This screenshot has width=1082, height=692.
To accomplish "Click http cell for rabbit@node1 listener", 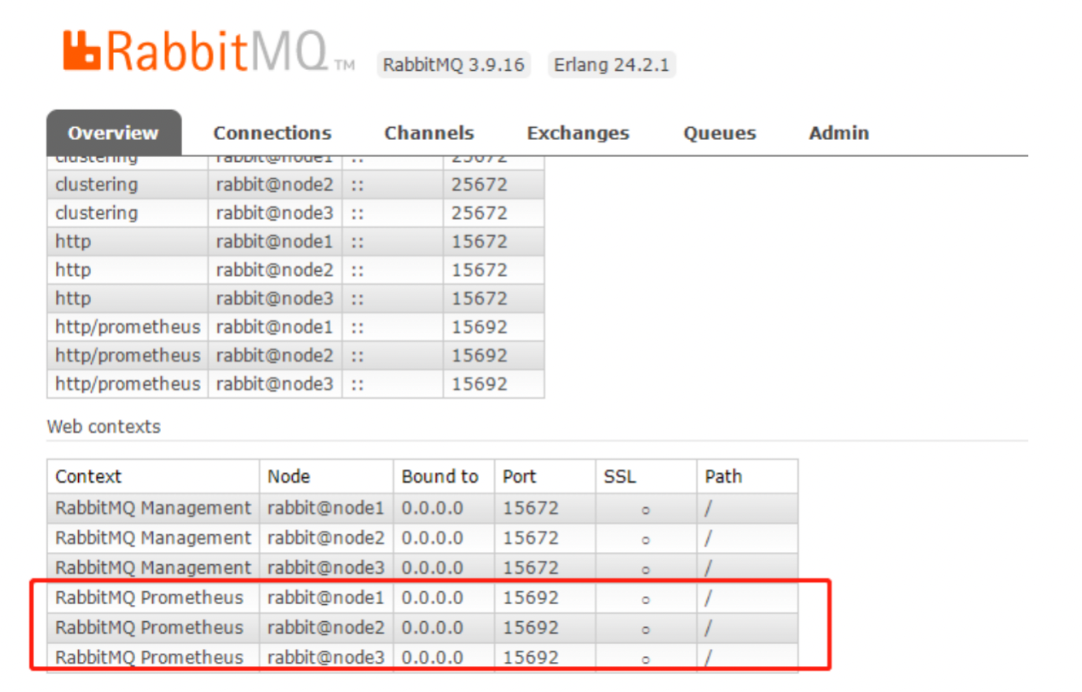I will point(128,242).
